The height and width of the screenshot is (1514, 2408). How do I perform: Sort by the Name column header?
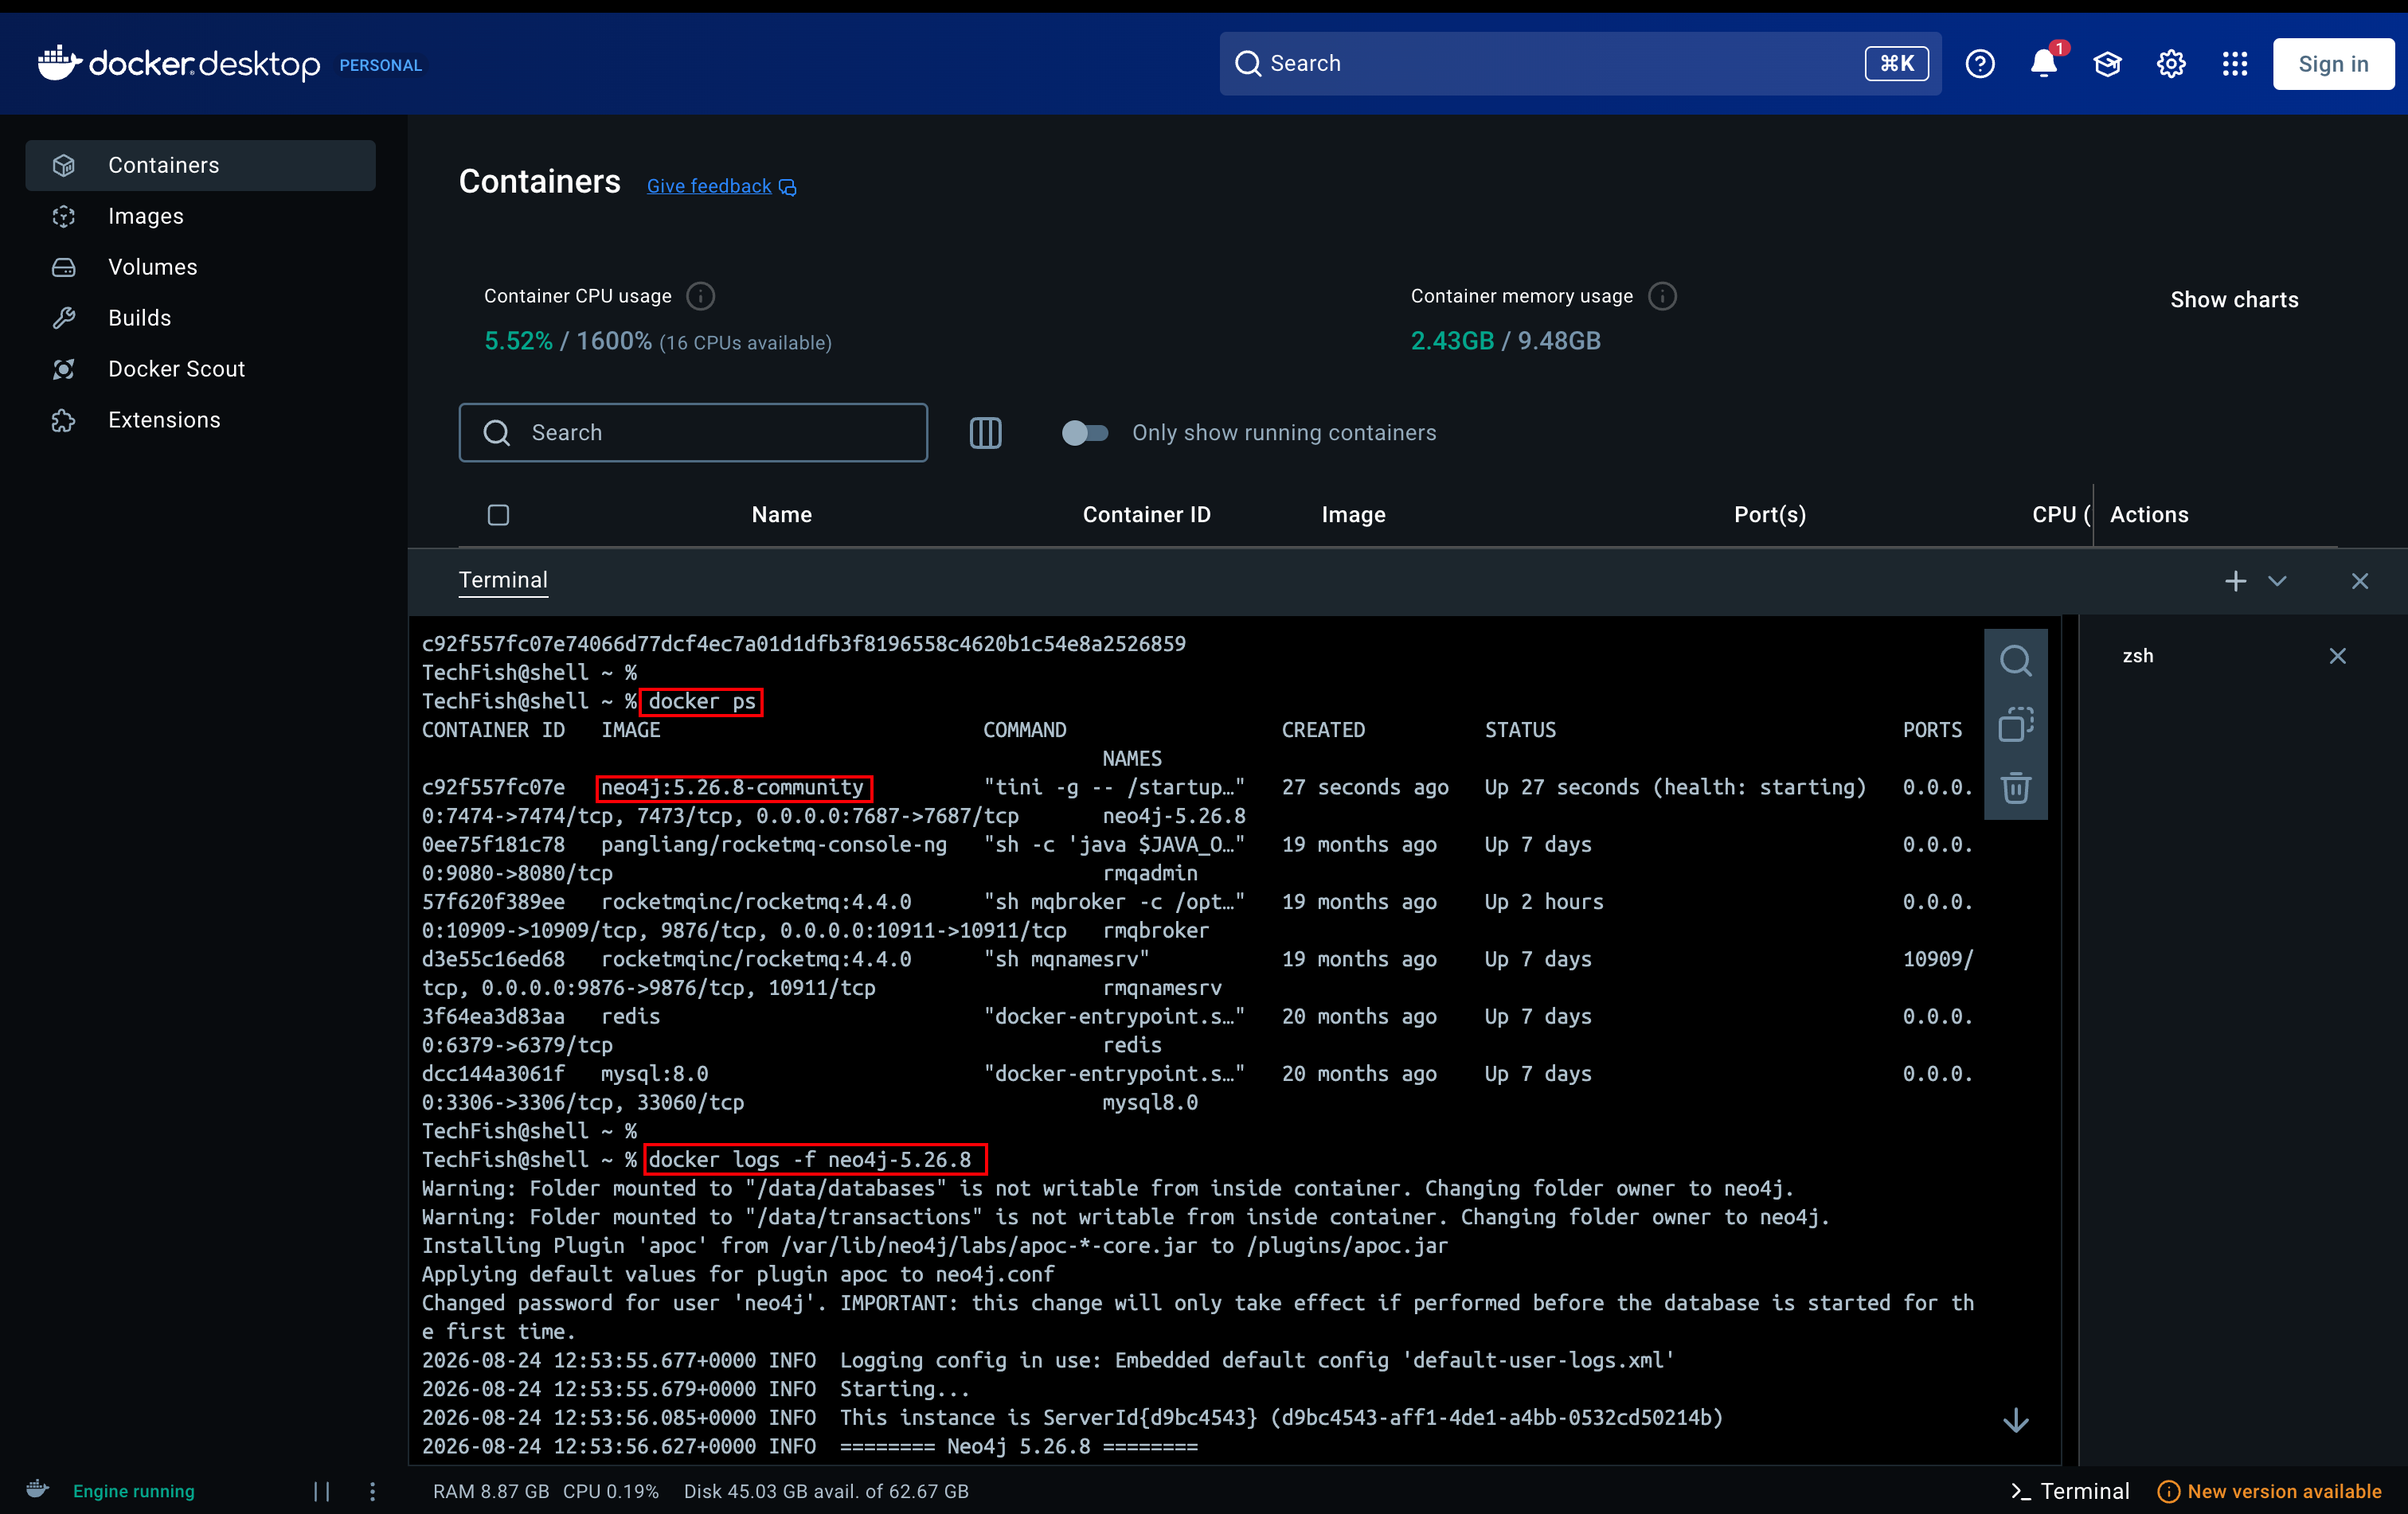782,515
